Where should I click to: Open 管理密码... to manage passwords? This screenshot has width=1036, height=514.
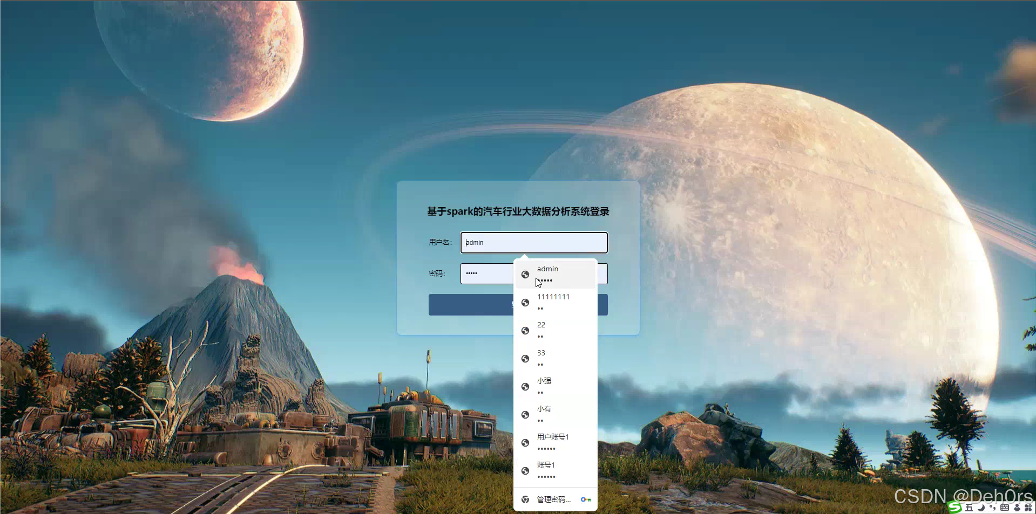[556, 499]
